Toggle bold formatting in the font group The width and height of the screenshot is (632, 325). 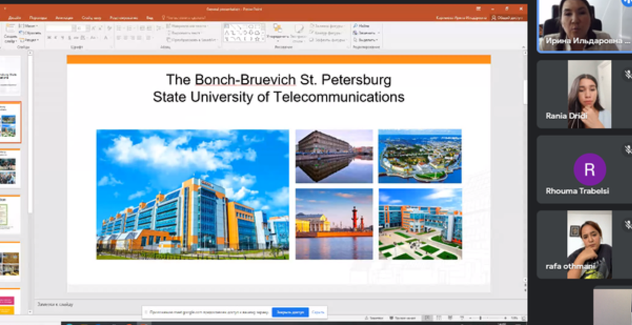pyautogui.click(x=48, y=38)
